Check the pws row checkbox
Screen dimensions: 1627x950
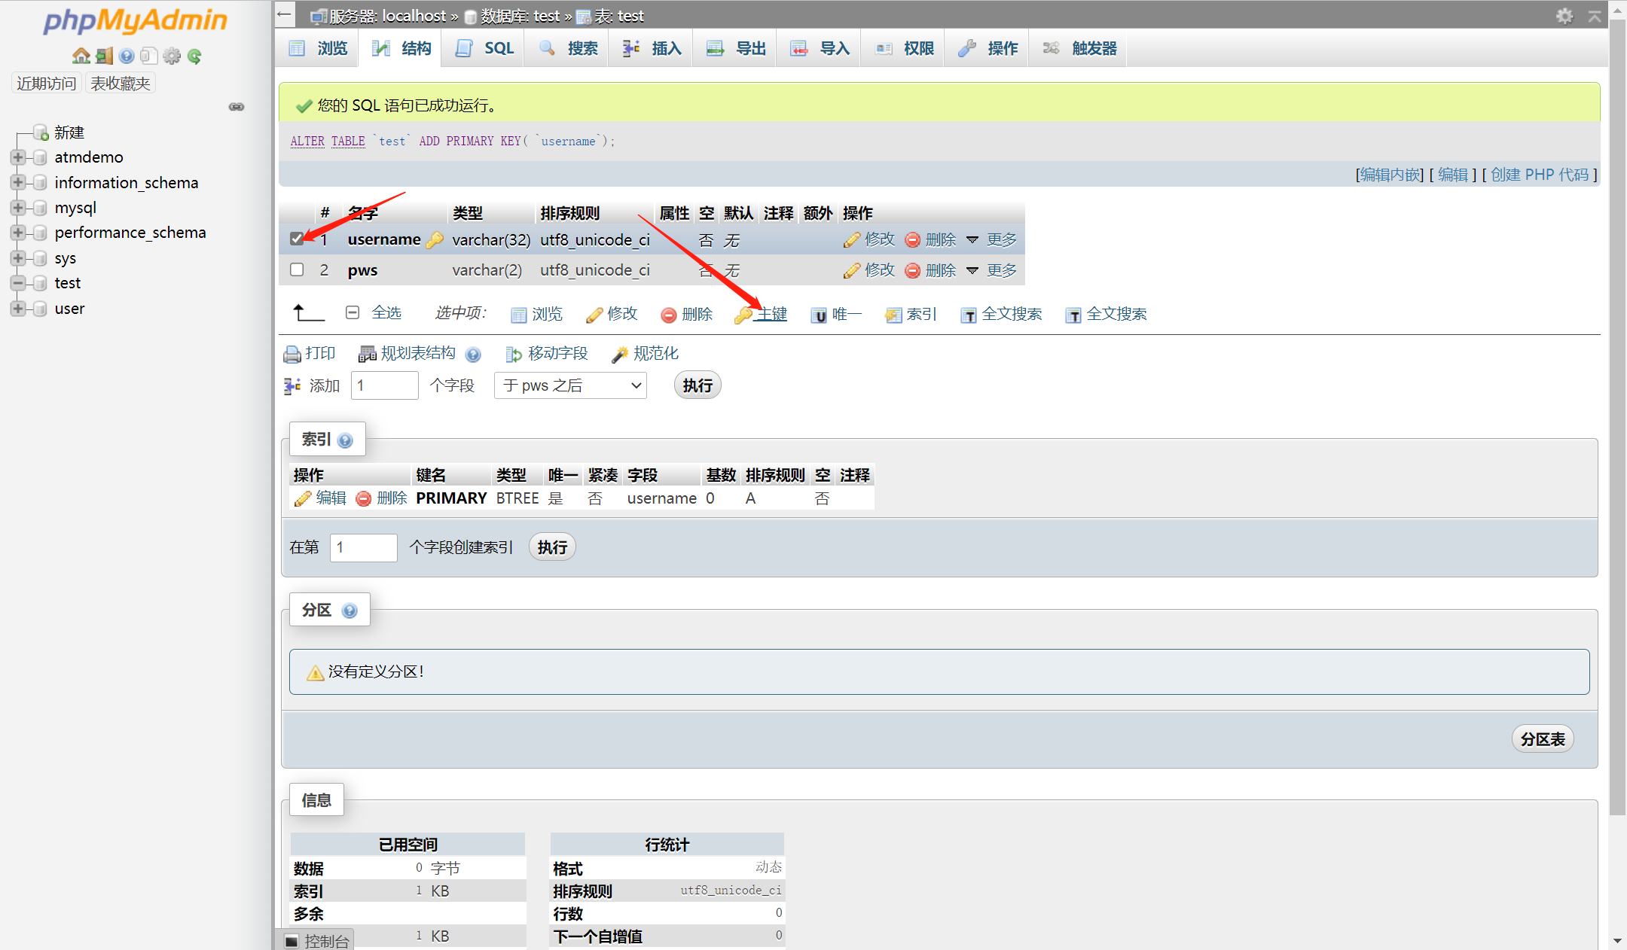click(297, 269)
